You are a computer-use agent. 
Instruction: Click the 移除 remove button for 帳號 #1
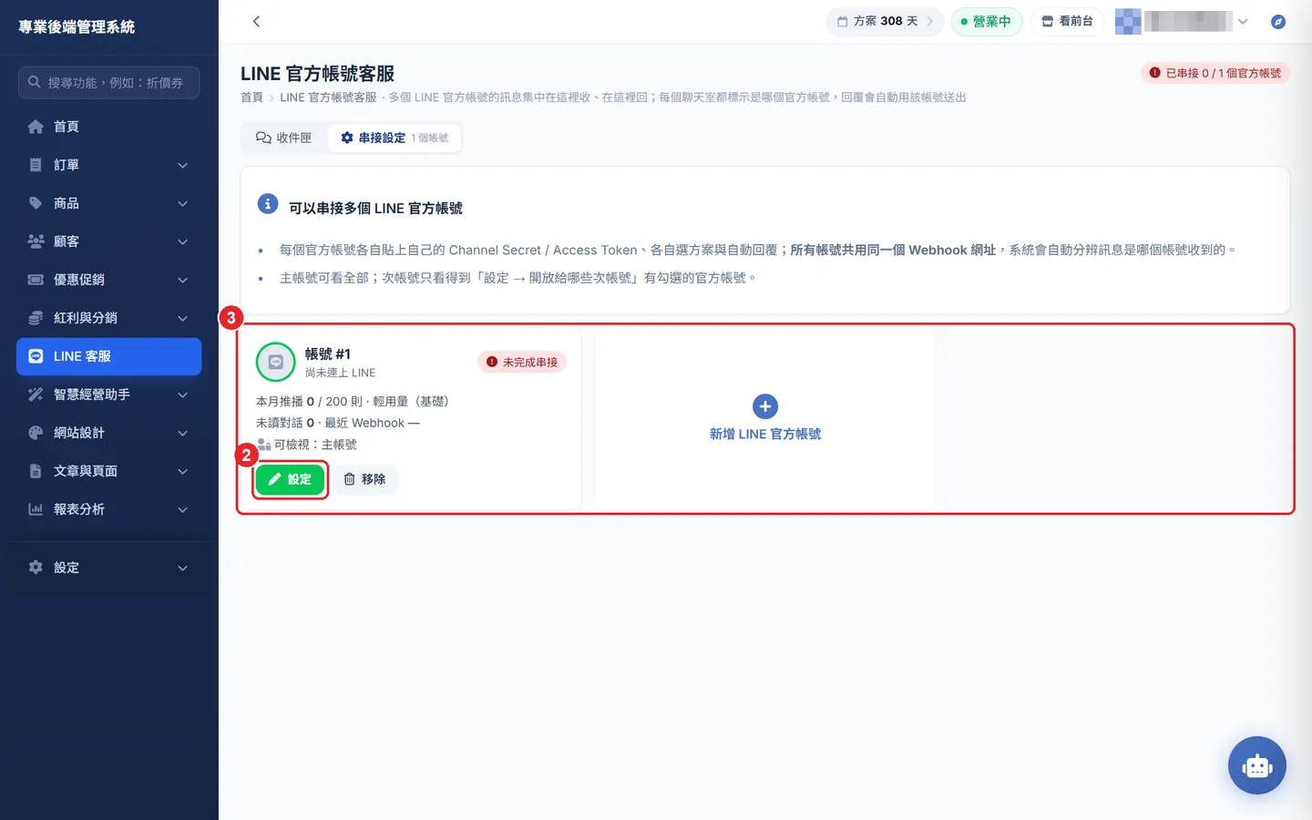pyautogui.click(x=364, y=479)
